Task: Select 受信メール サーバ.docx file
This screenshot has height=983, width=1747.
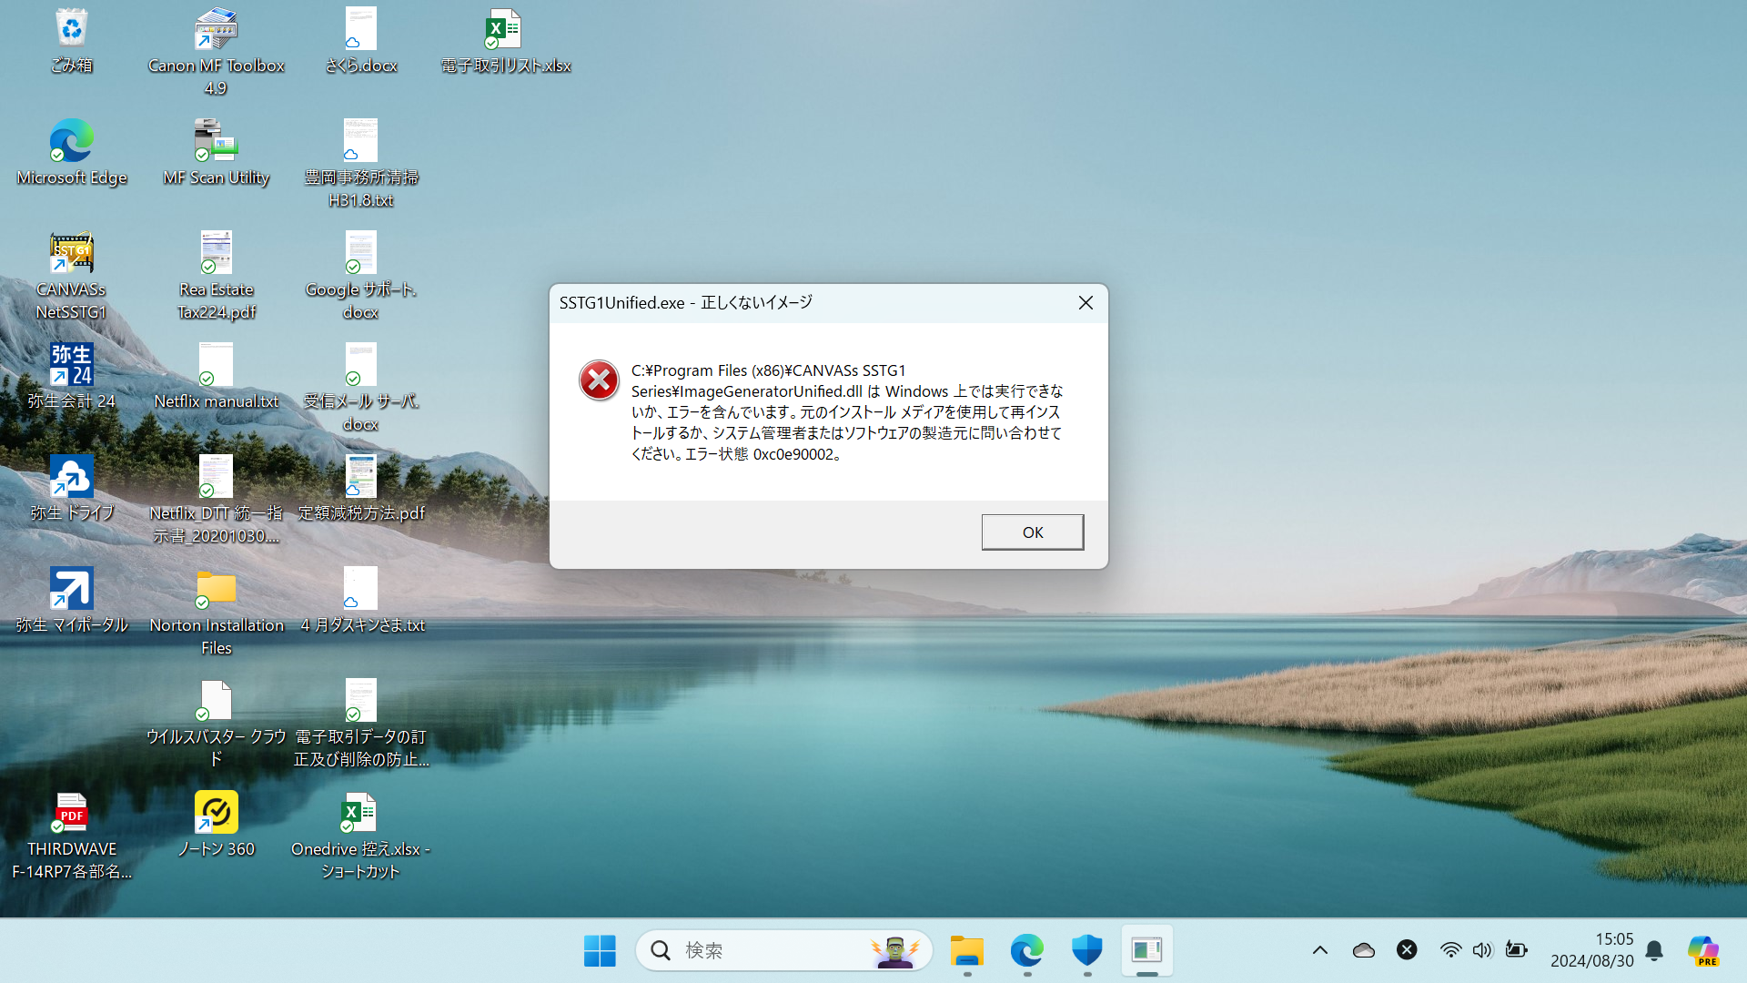Action: (x=361, y=388)
